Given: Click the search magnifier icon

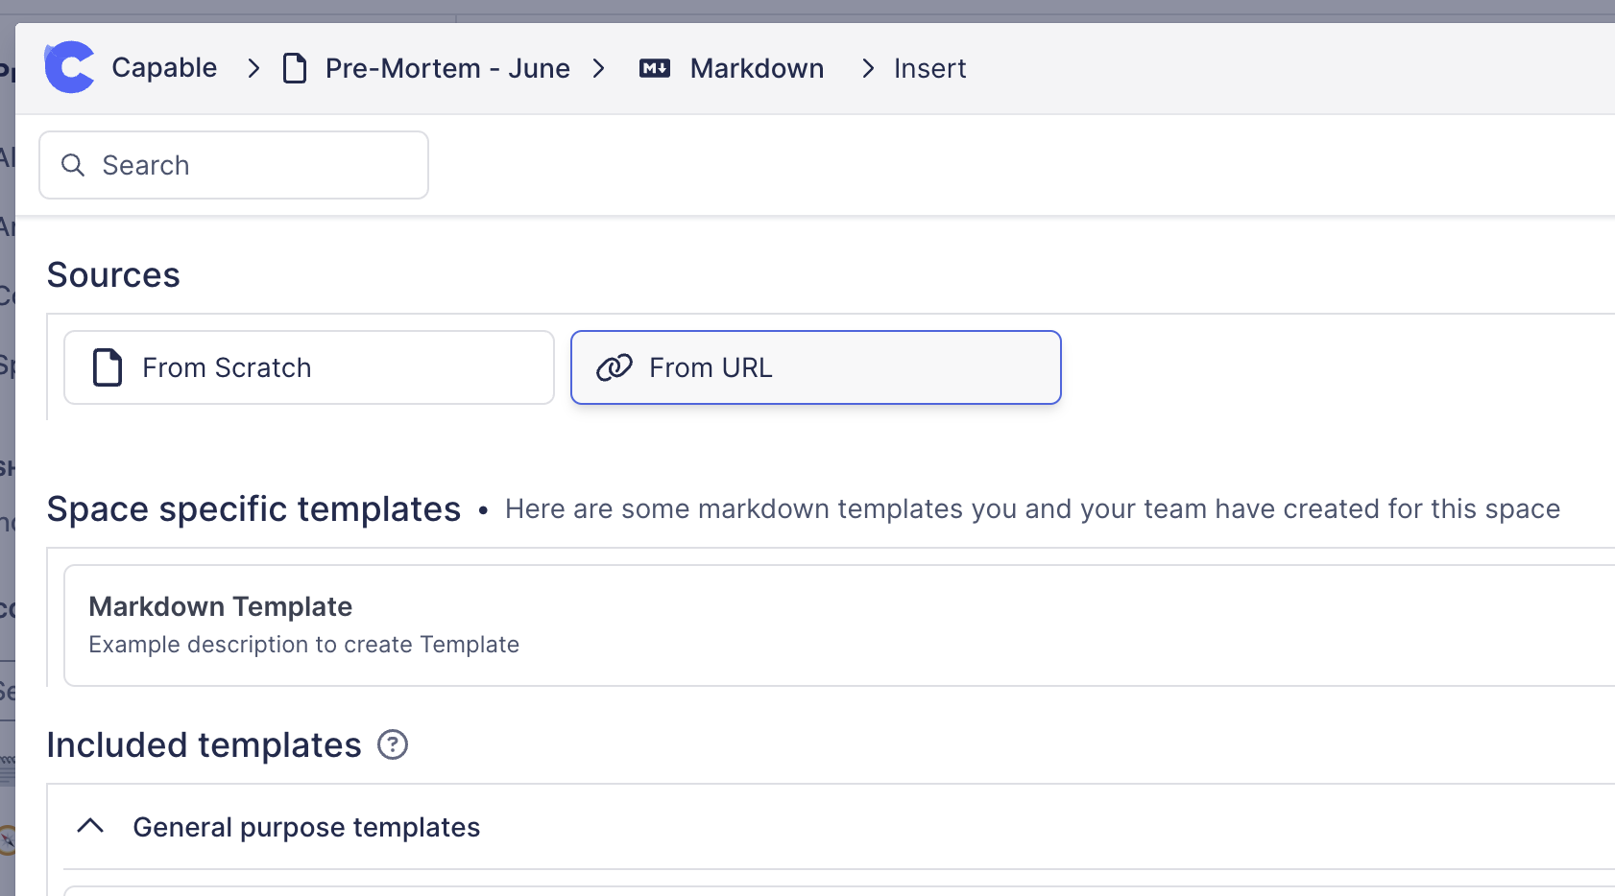Looking at the screenshot, I should point(73,165).
